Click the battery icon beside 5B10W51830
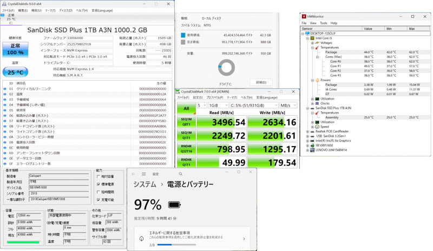 pos(312,145)
